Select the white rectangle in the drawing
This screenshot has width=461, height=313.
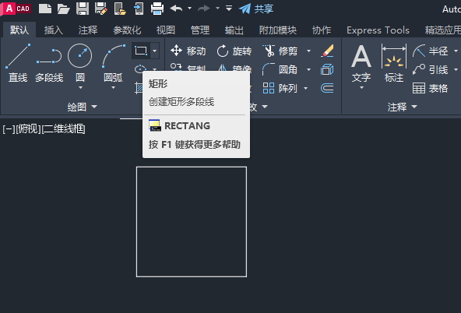pyautogui.click(x=192, y=167)
